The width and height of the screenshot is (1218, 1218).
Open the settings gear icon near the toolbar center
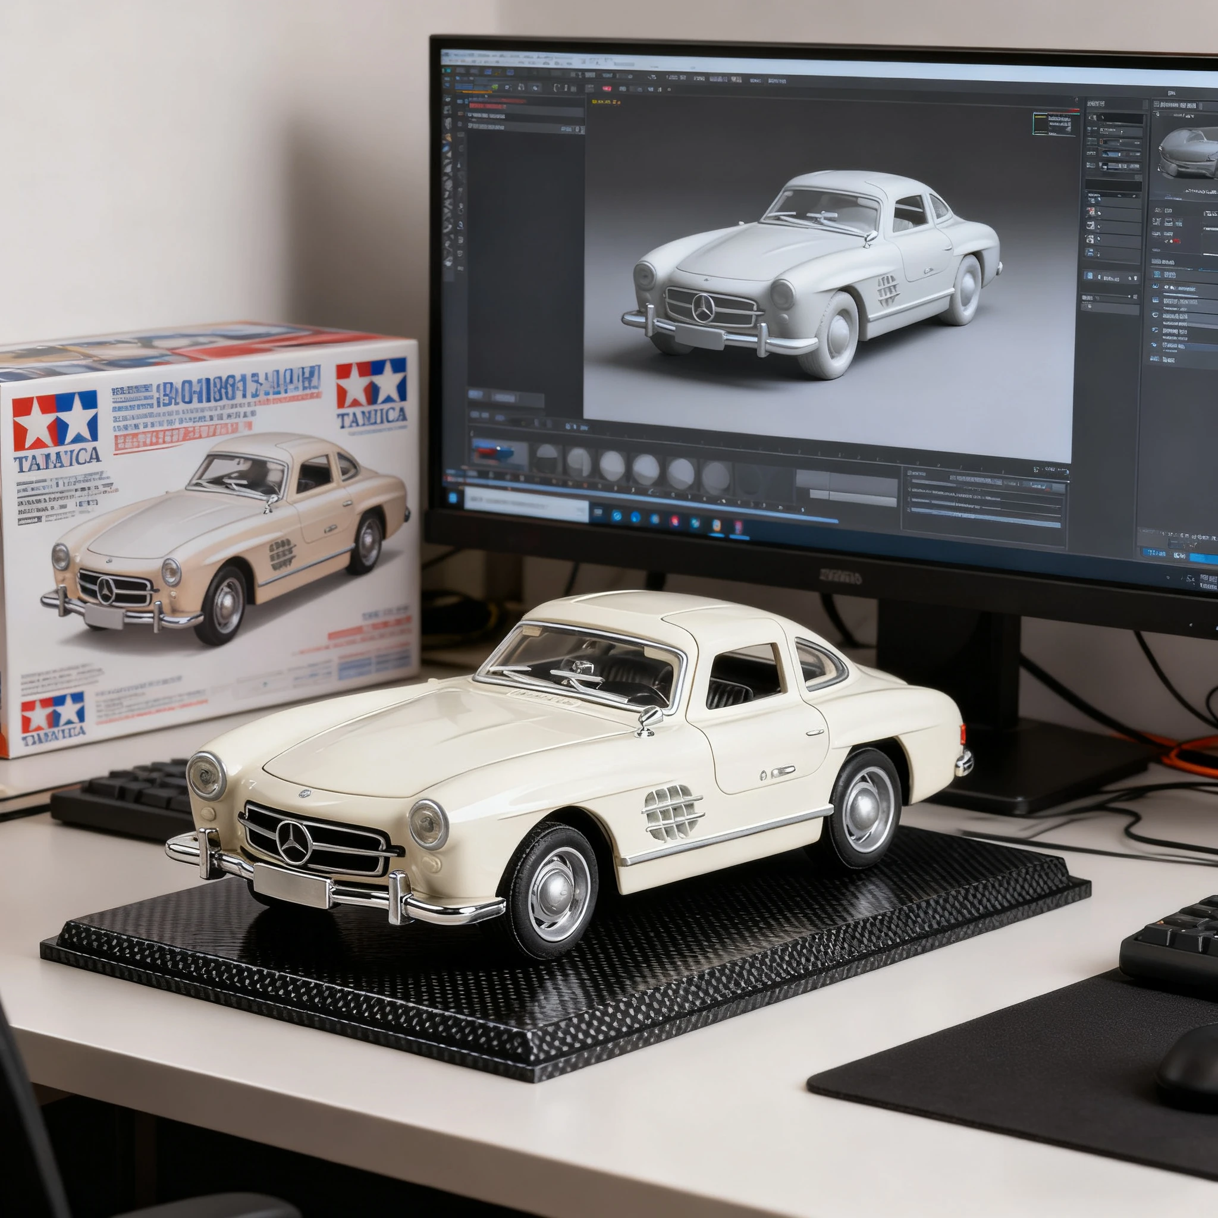536,89
